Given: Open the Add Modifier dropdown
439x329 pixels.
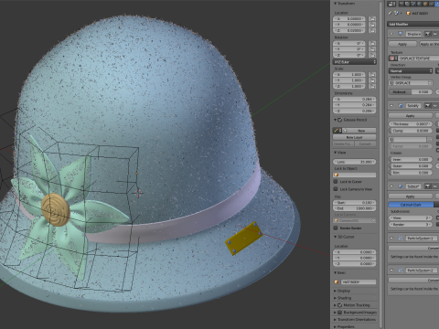Looking at the screenshot, I should (412, 24).
